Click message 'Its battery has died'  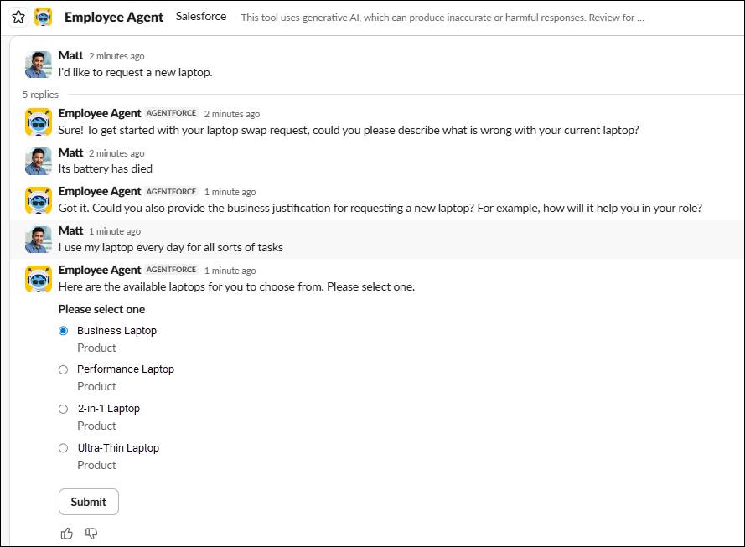tap(106, 169)
